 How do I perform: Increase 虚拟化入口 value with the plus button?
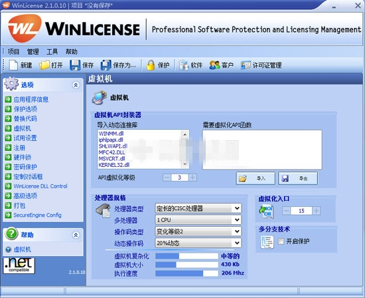[x=316, y=211]
